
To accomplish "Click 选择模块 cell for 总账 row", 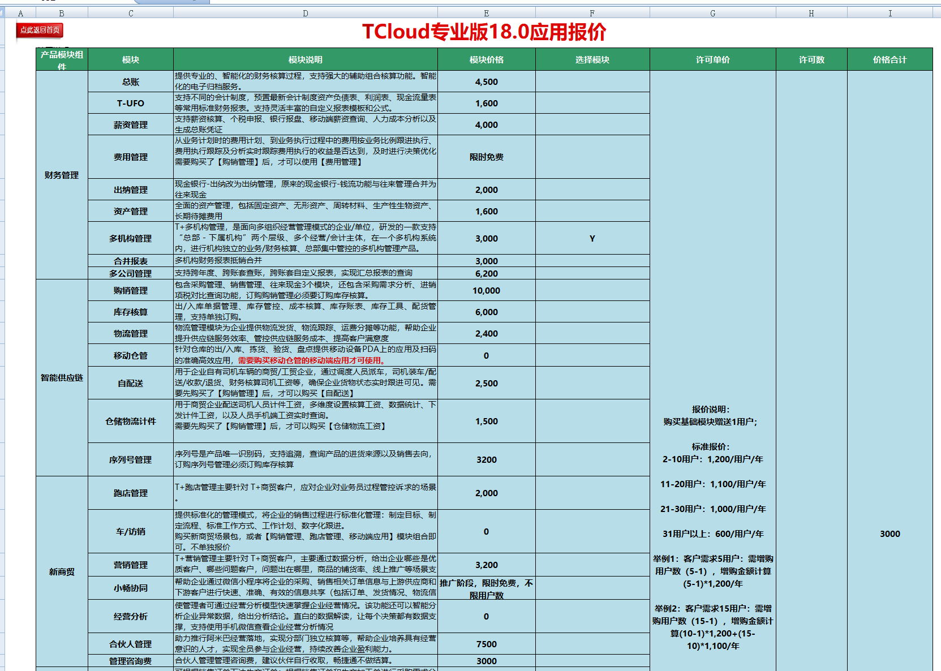I will tap(592, 81).
